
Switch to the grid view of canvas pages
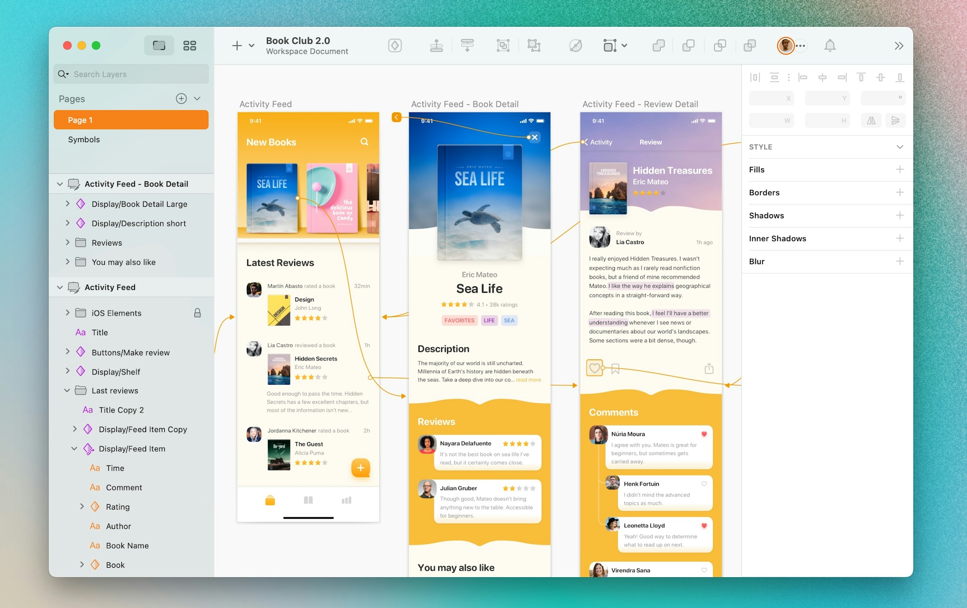tap(190, 45)
